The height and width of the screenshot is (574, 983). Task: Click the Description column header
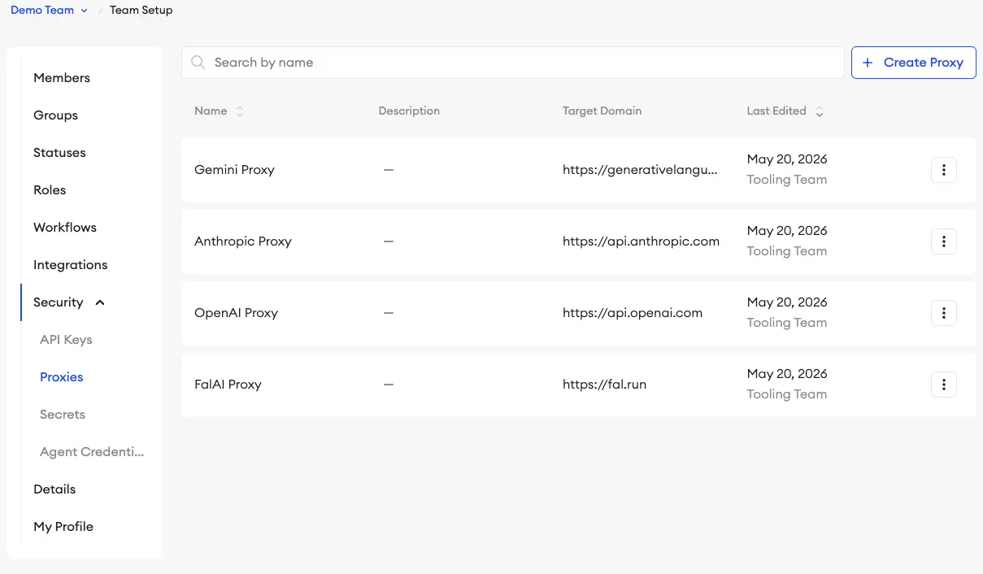click(x=409, y=111)
